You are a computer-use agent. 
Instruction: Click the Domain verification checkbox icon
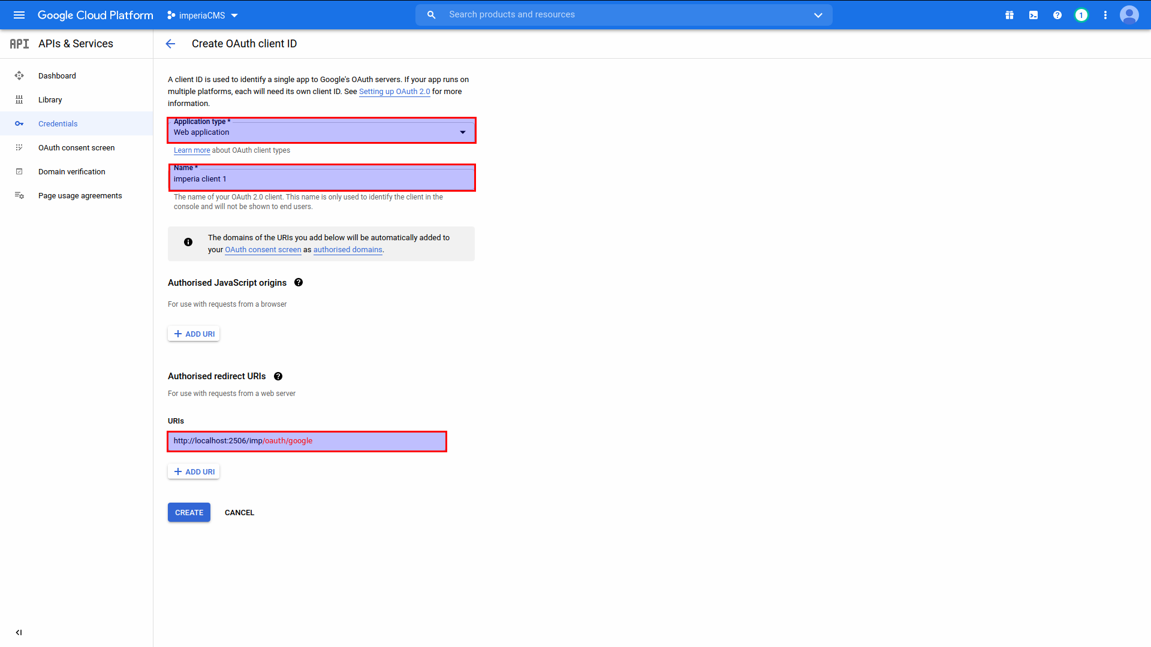(x=19, y=171)
